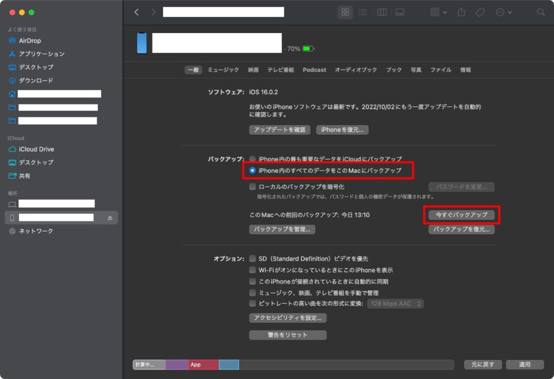
Task: Switch Finder to column view
Action: 381,12
